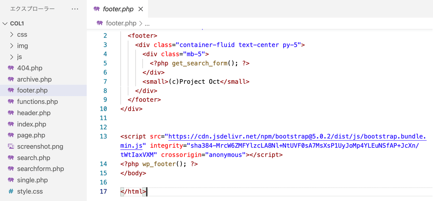Switch to the footer.php editor tab

coord(118,9)
